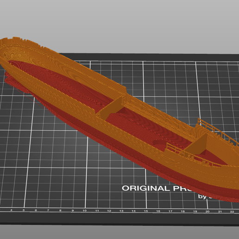Click ruler label "15" on the bed edge
Viewport: 239px width, 239px height.
click(x=146, y=211)
